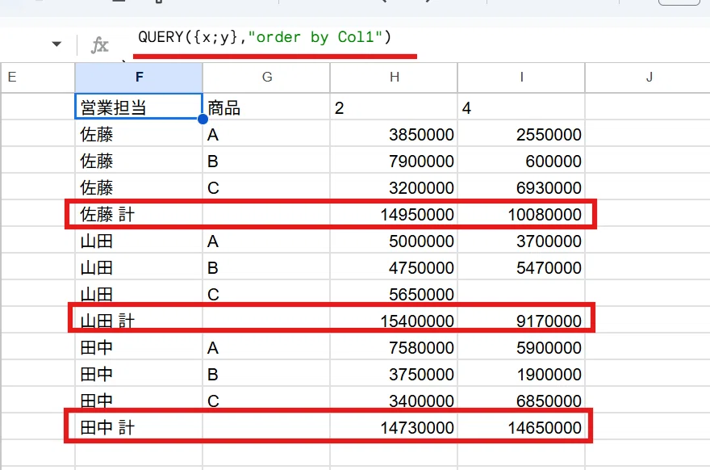Select cell with value 7580000
Image resolution: width=710 pixels, height=470 pixels.
pyautogui.click(x=394, y=346)
